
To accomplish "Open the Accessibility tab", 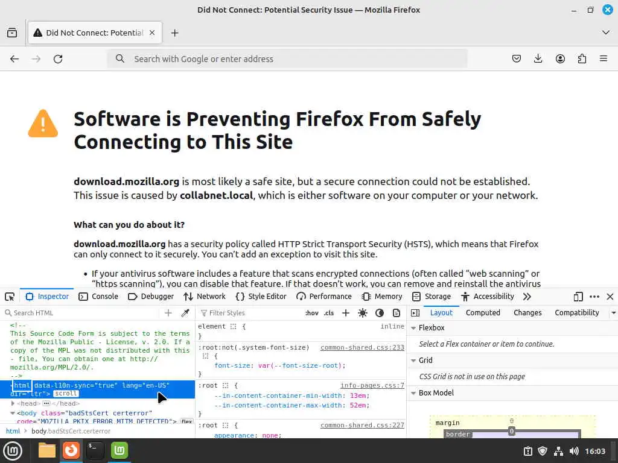I will pos(488,297).
